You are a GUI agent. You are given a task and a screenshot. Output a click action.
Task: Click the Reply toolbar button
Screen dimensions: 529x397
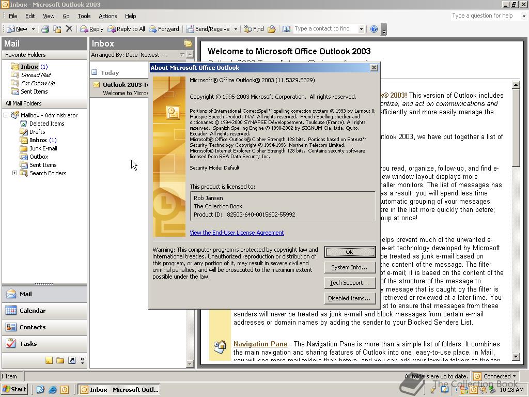pyautogui.click(x=91, y=29)
